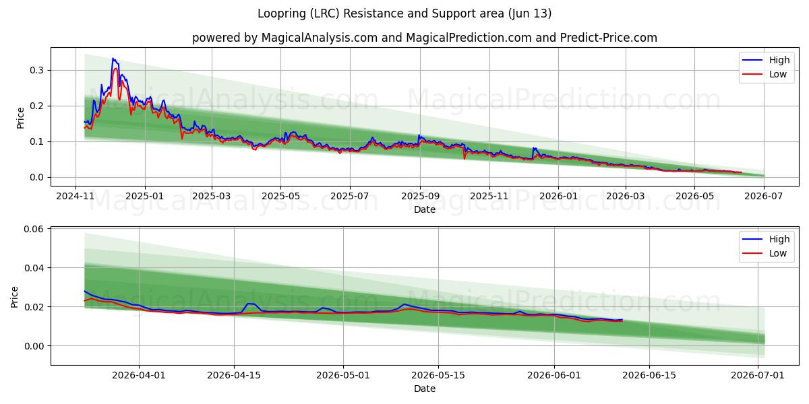Screen dimensions: 809x404
Task: Click the bottom chart 'Price' axis label
Action: pyautogui.click(x=15, y=296)
